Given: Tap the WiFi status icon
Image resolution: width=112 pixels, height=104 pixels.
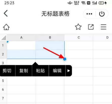Looking at the screenshot, I should (83, 3).
